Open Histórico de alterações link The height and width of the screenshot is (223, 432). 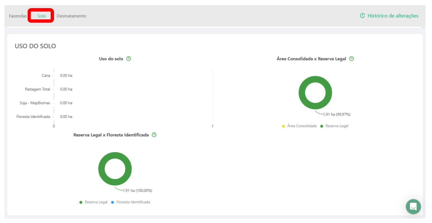(393, 16)
